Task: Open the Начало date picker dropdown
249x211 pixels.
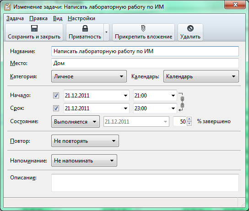Action: (125, 96)
